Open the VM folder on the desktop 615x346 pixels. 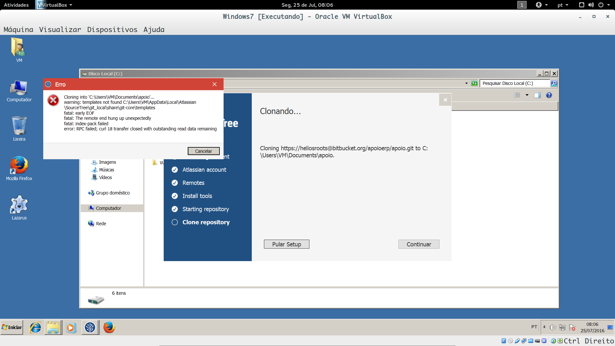(19, 50)
